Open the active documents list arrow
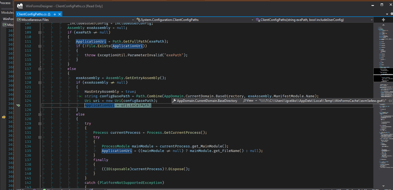Viewport: 393px width, 190px height. click(387, 14)
